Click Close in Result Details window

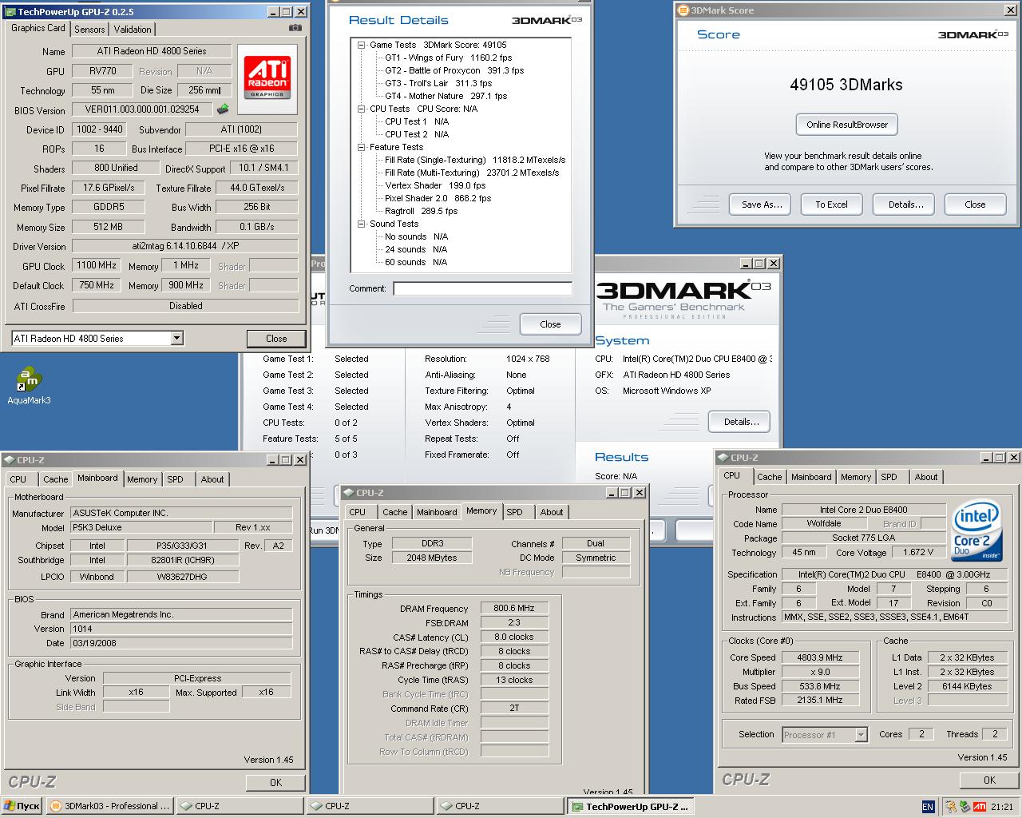point(550,324)
